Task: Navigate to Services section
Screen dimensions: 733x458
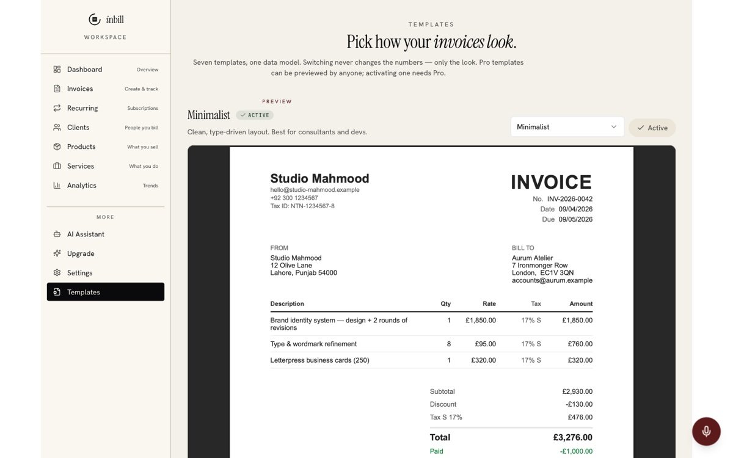Action: click(x=106, y=166)
